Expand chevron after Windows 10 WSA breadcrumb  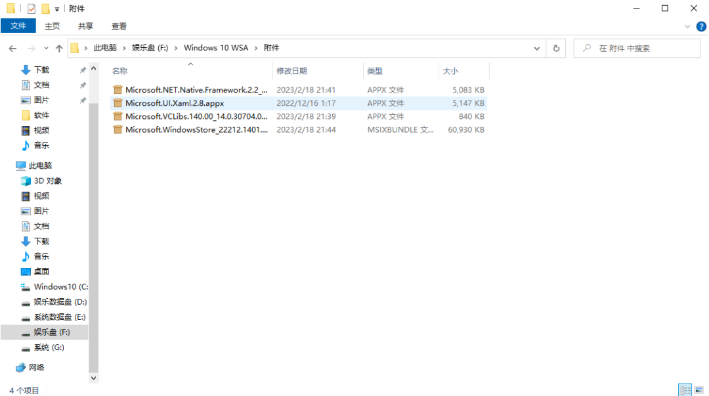click(x=257, y=48)
